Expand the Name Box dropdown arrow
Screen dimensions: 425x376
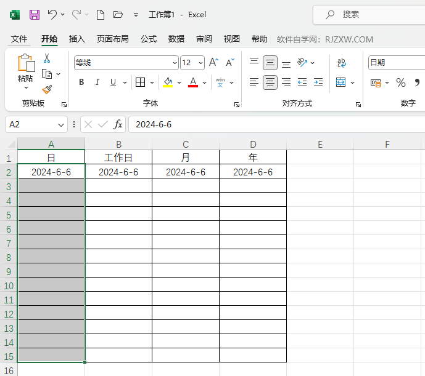tap(61, 125)
